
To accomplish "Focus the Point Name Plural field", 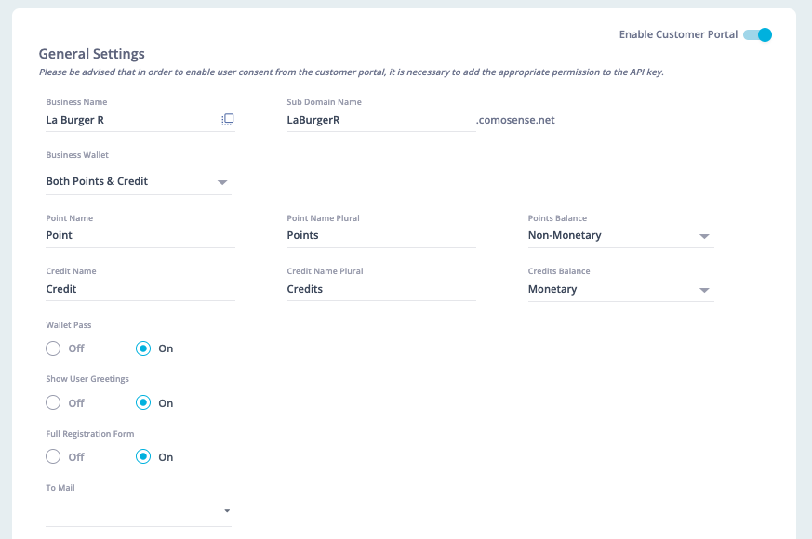I will (x=381, y=235).
